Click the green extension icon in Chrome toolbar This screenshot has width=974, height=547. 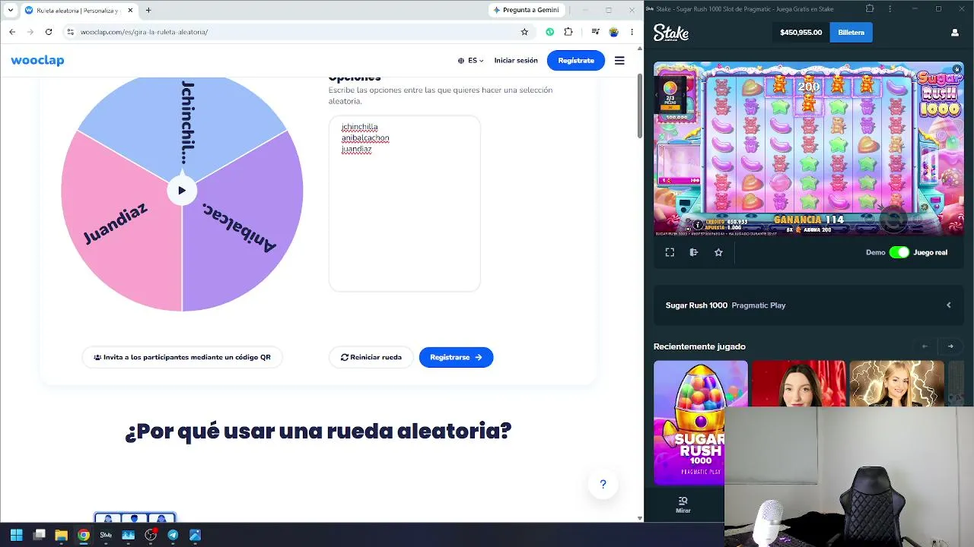coord(549,32)
